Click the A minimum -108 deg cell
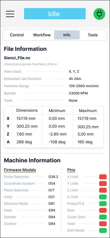This screenshot has width=110, height=238. pos(57,142)
